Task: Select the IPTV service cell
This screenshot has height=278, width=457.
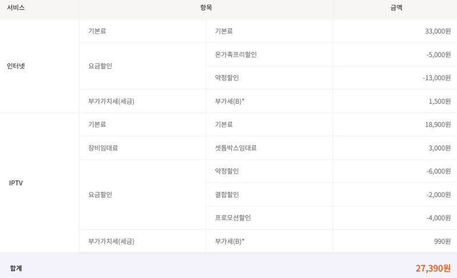Action: [x=16, y=183]
